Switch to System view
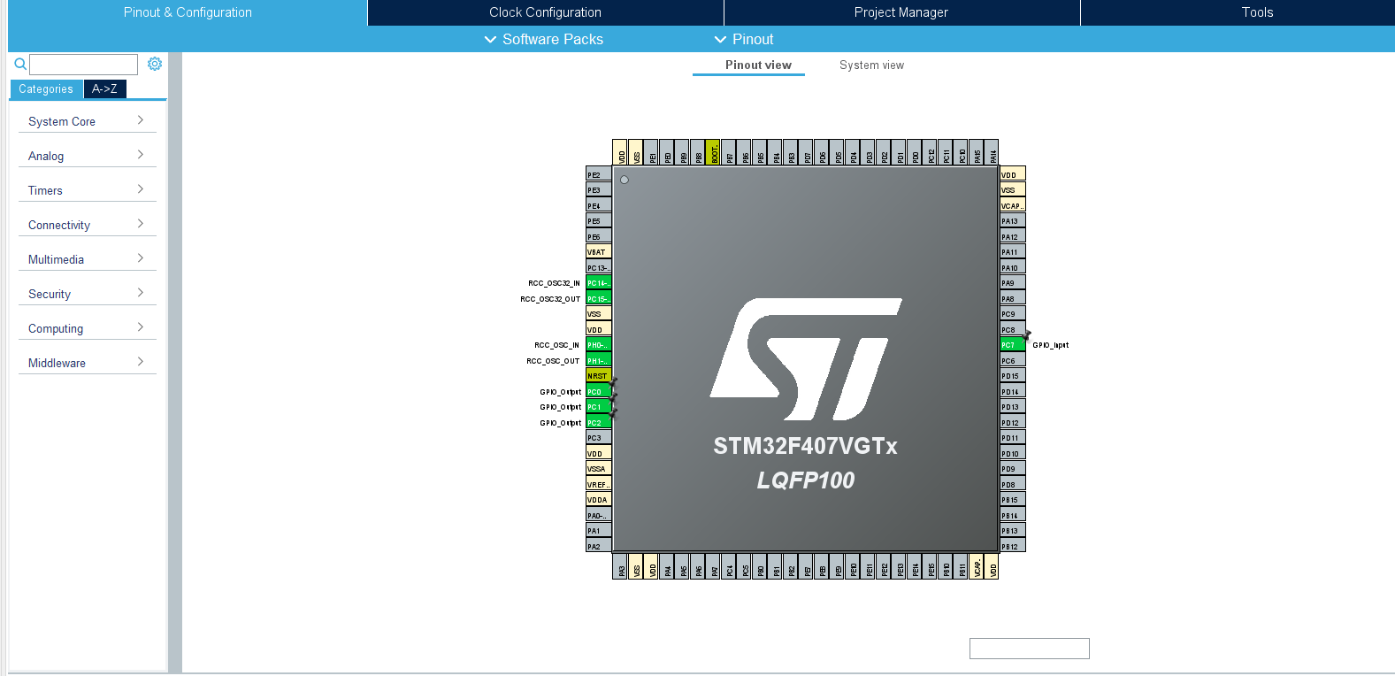Viewport: 1395px width, 676px height. tap(871, 65)
